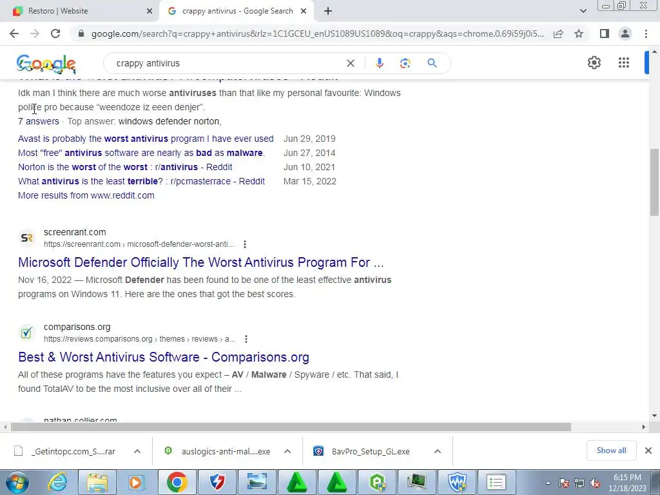Click the comparisons.org site name

[77, 327]
